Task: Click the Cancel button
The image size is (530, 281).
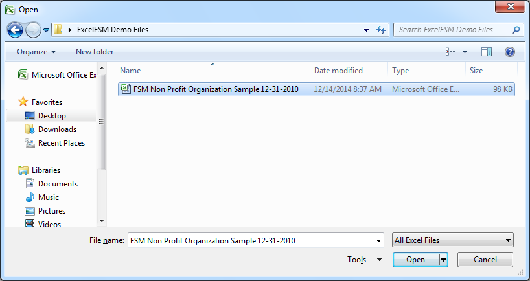Action: tap(485, 260)
